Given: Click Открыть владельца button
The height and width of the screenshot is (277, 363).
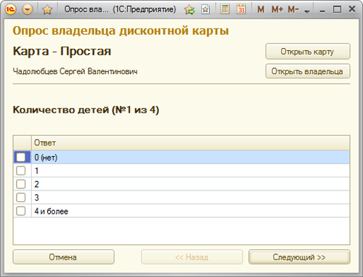Looking at the screenshot, I should coord(308,71).
